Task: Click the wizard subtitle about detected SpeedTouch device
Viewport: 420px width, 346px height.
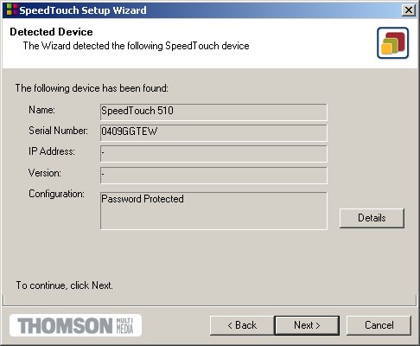Action: pos(136,46)
